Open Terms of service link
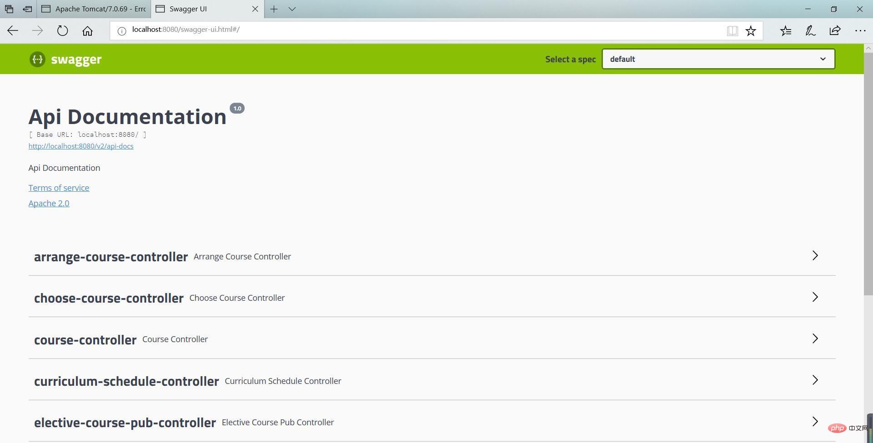 [59, 188]
